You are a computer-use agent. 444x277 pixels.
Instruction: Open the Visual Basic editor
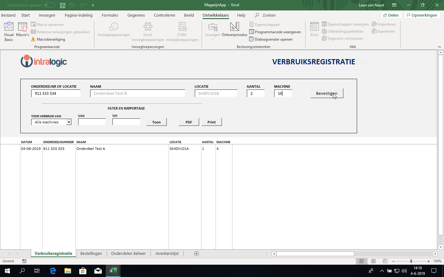(x=9, y=31)
